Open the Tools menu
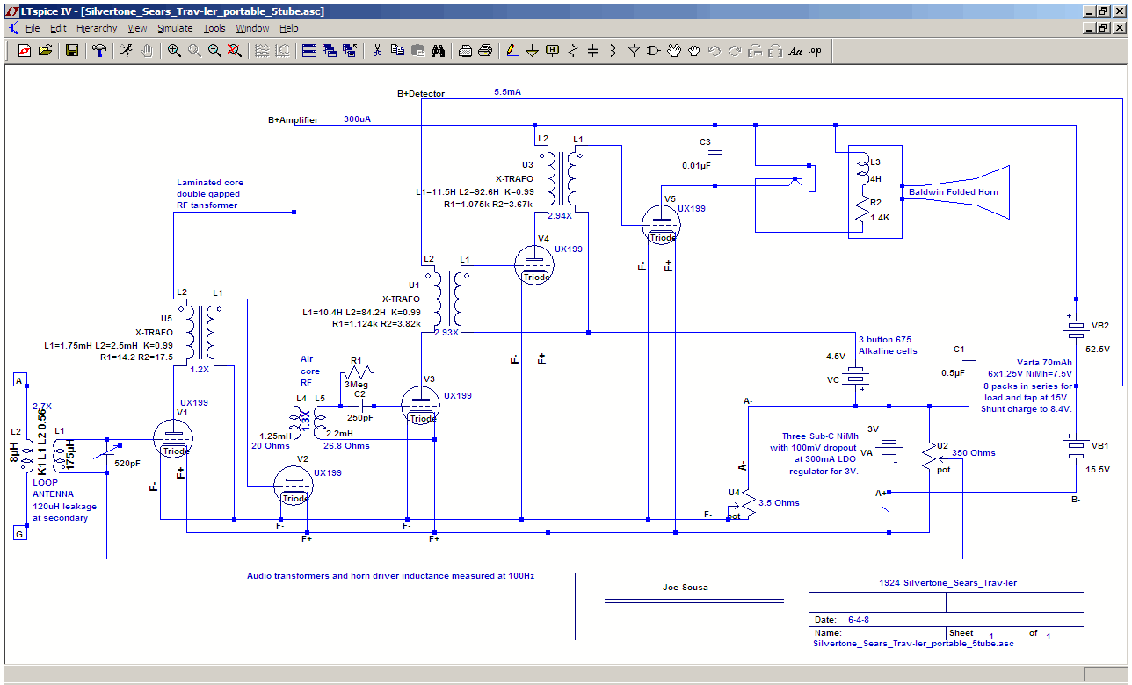 (214, 28)
